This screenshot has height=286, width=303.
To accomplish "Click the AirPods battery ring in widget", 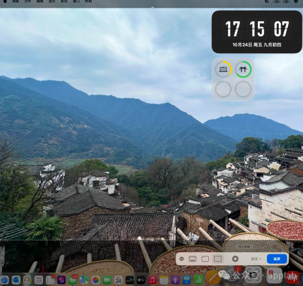I will [x=243, y=69].
